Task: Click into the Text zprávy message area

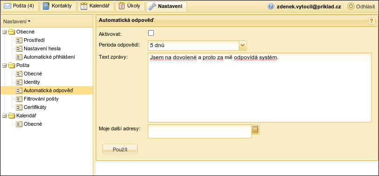Action: coord(259,88)
